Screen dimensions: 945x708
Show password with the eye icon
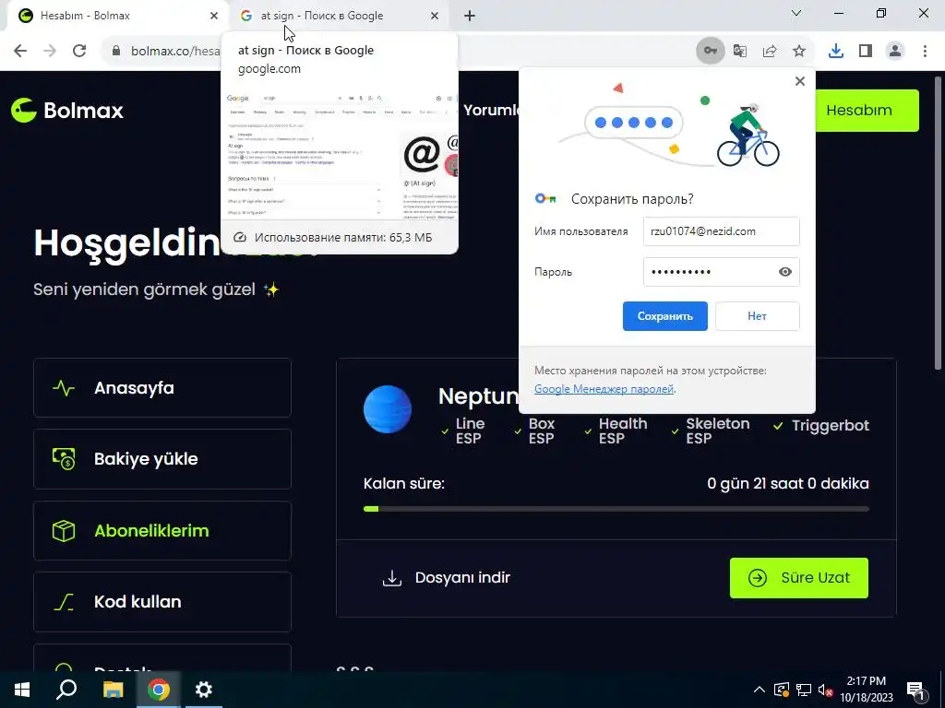coord(784,272)
